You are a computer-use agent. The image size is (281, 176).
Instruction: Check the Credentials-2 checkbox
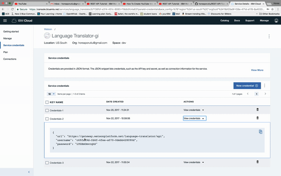(x=47, y=119)
